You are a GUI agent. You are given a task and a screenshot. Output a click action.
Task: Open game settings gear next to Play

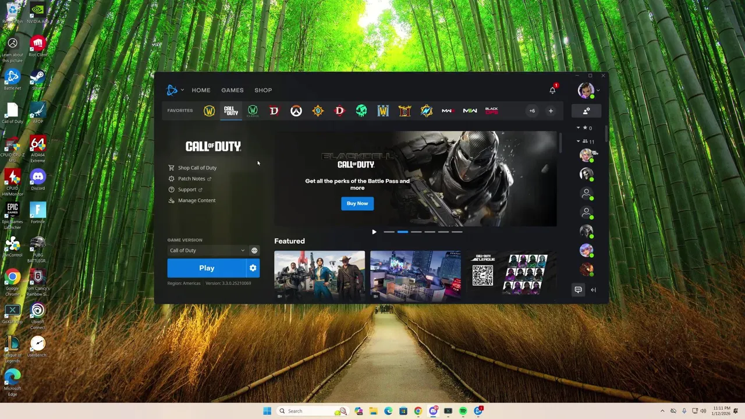(x=253, y=268)
